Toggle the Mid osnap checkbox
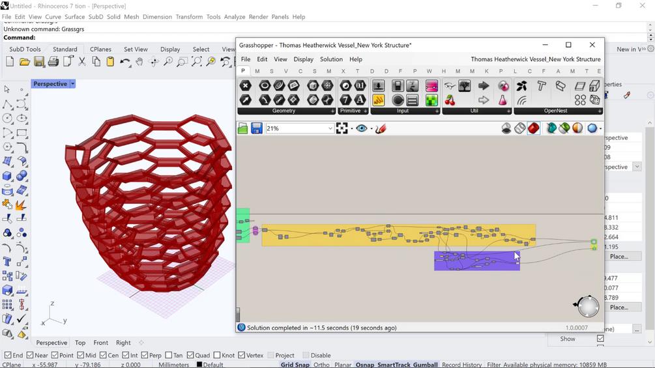The width and height of the screenshot is (655, 368). click(81, 355)
